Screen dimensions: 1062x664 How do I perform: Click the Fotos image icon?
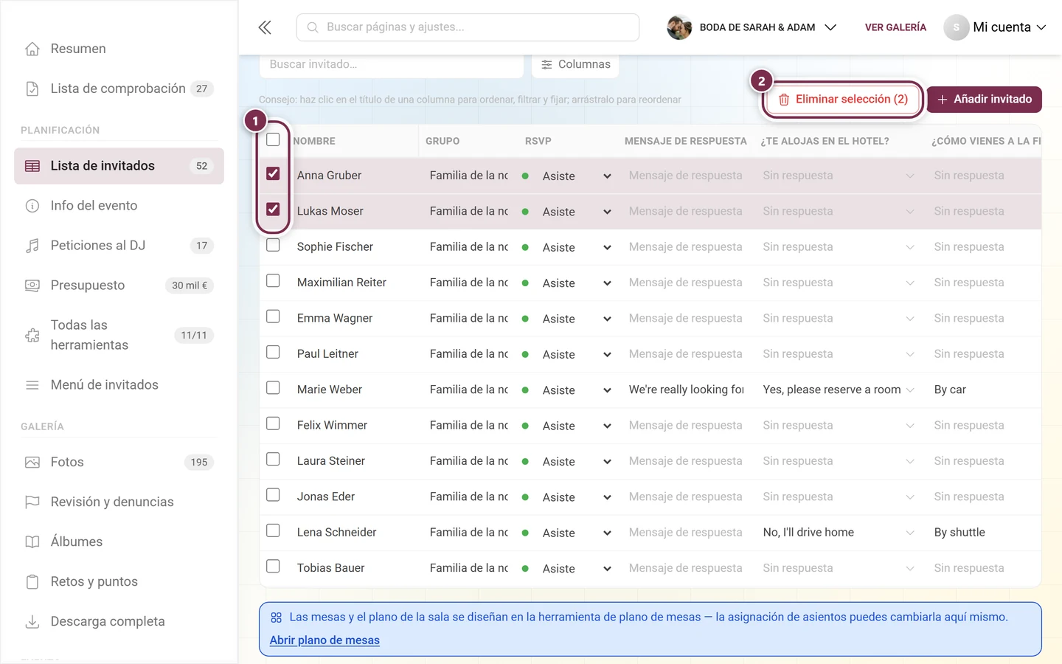[32, 462]
